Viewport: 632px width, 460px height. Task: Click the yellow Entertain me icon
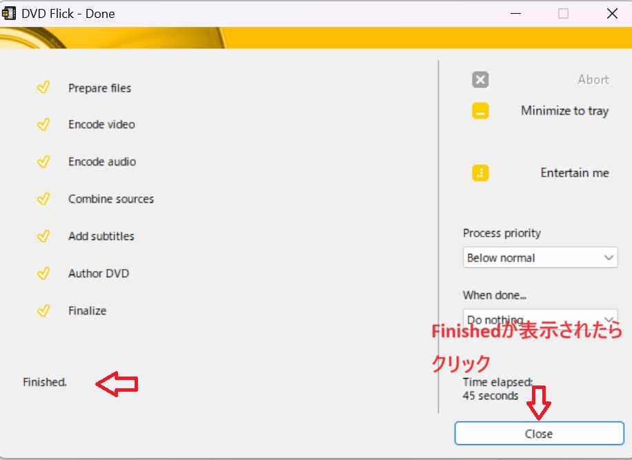coord(480,173)
